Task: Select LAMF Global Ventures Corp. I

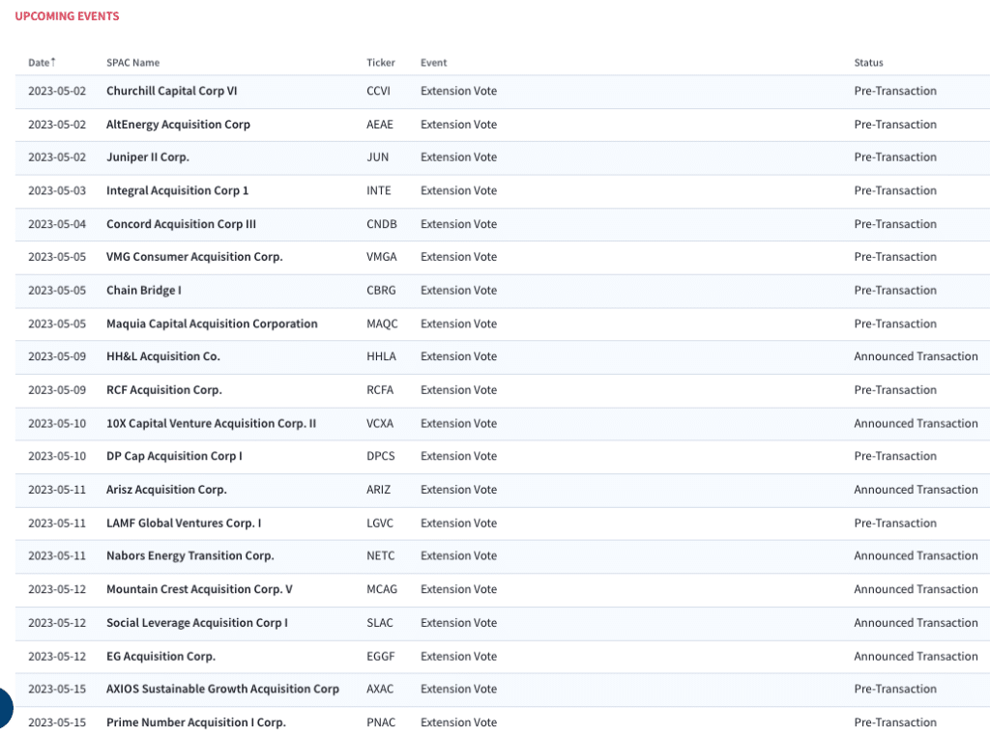Action: point(184,523)
